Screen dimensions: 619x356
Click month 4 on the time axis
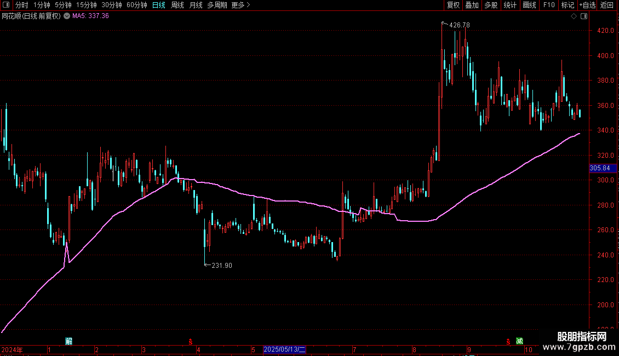(198, 349)
